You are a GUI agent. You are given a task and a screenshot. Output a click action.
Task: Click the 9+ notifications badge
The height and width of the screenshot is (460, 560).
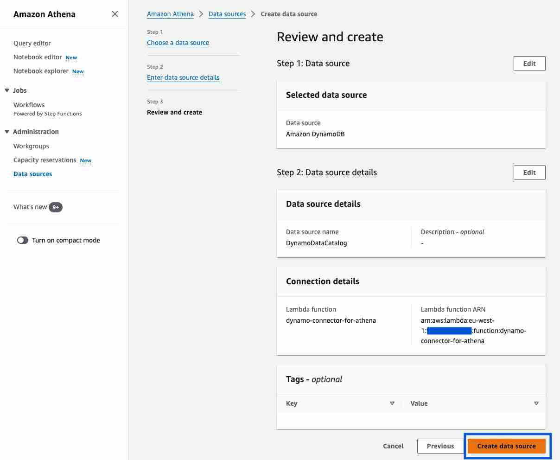[56, 207]
